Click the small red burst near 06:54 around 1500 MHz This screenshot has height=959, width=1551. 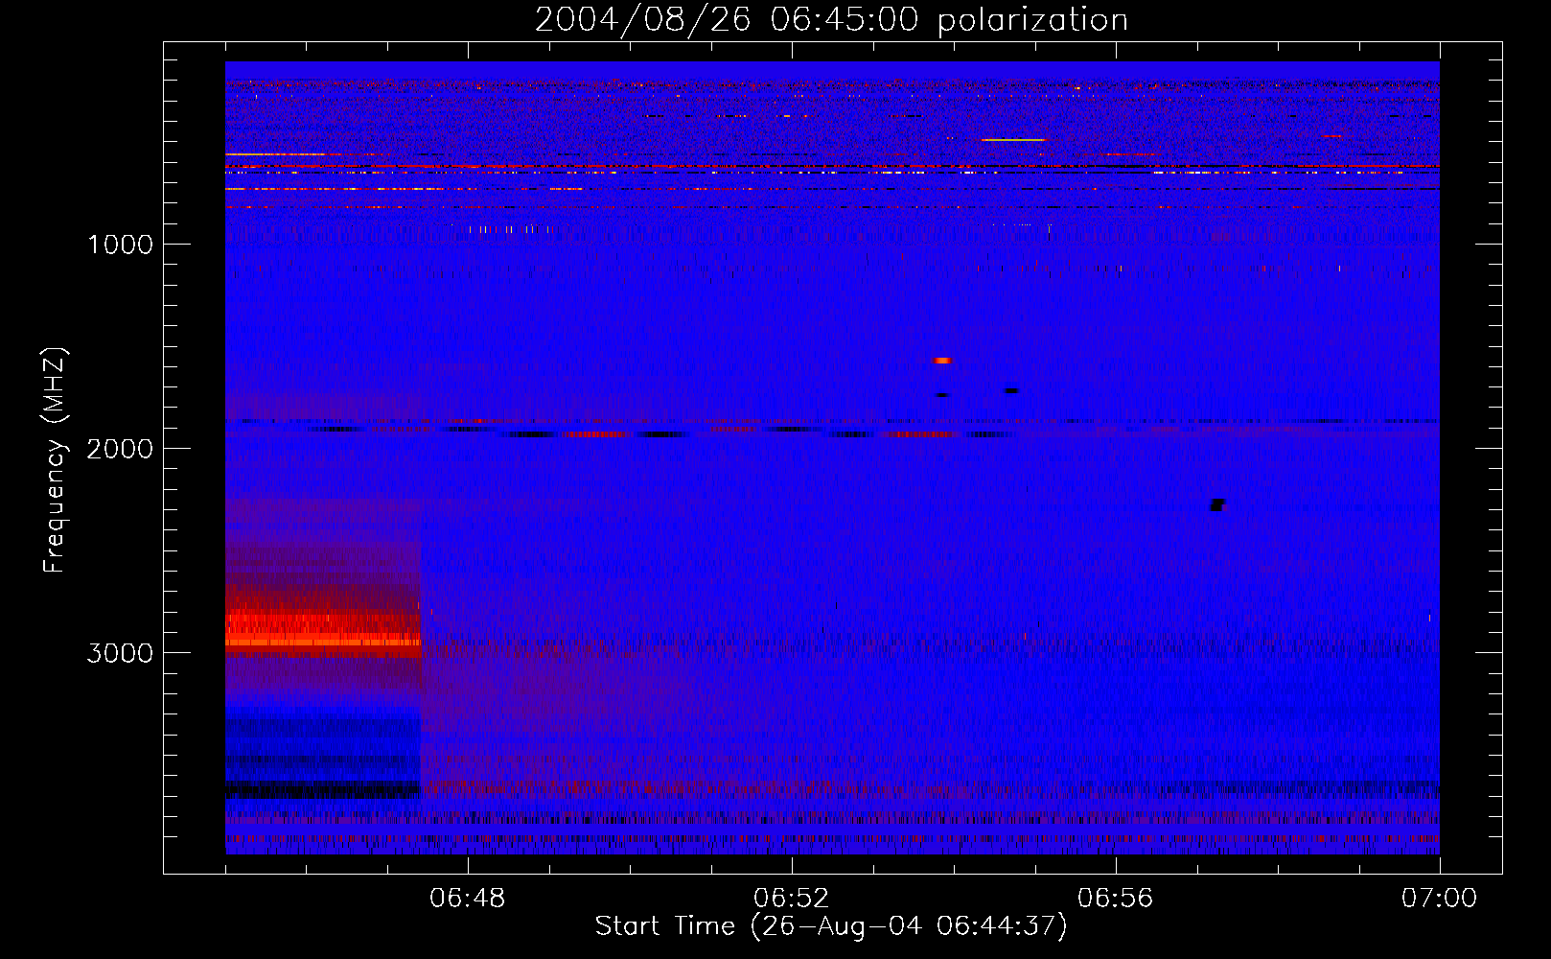click(x=942, y=361)
